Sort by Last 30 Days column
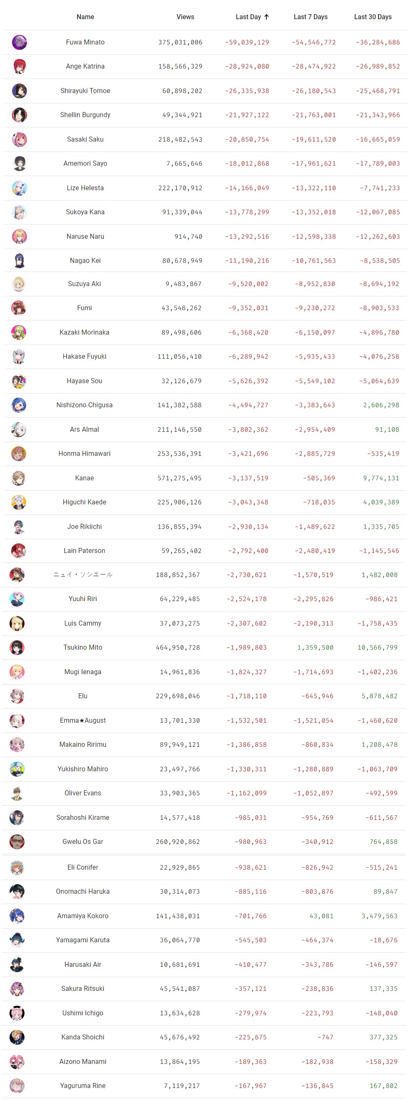Image resolution: width=410 pixels, height=1100 pixels. point(373,17)
